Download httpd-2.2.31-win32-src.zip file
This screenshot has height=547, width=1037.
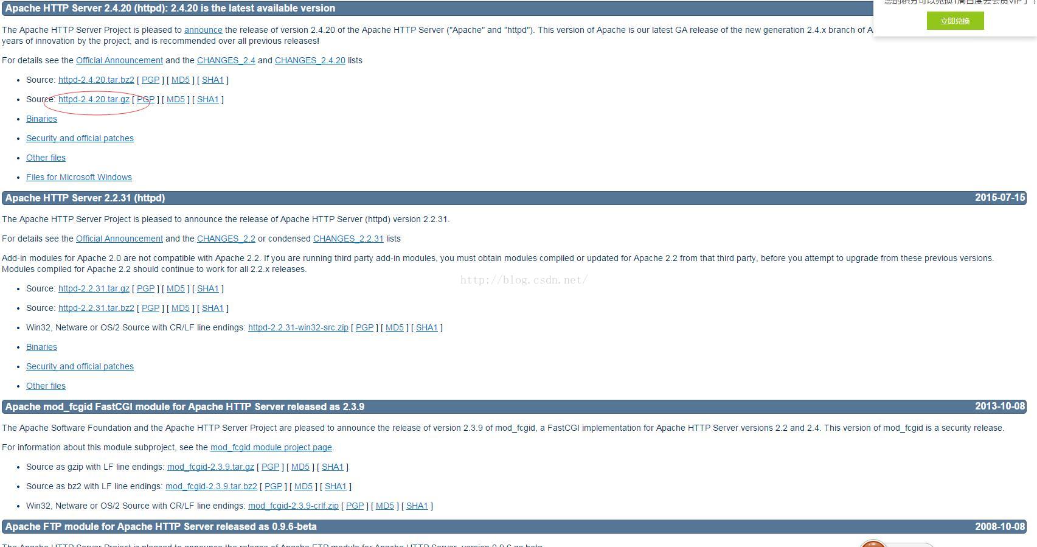pos(298,327)
